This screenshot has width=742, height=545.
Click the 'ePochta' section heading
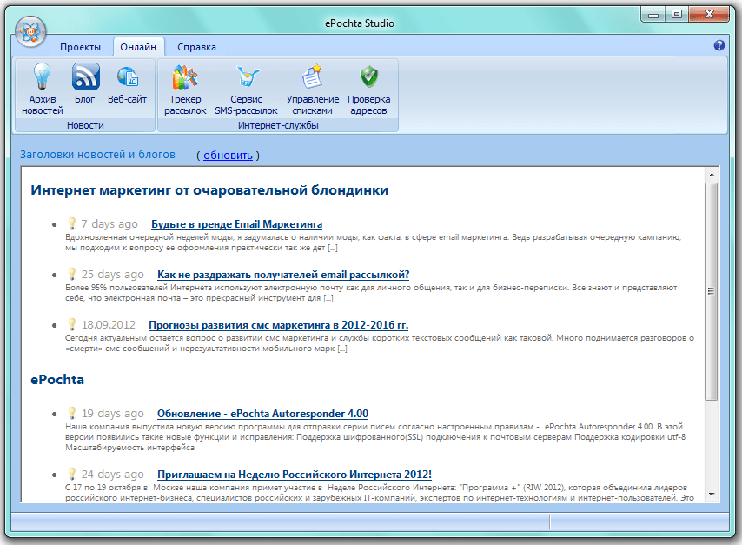point(57,380)
